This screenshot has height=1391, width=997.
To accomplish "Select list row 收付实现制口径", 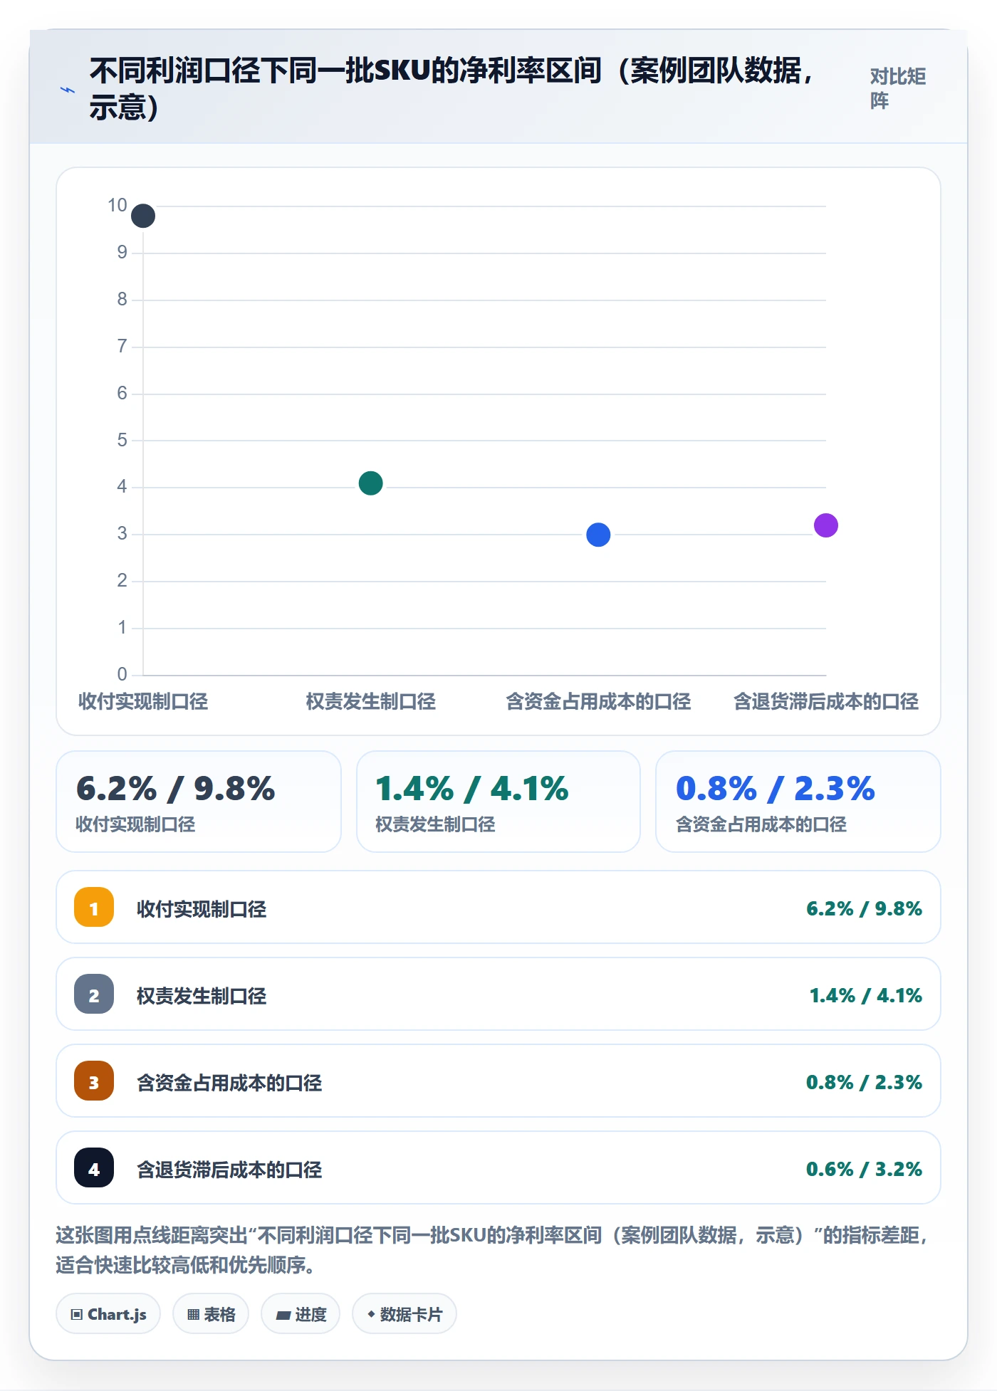I will (x=499, y=907).
